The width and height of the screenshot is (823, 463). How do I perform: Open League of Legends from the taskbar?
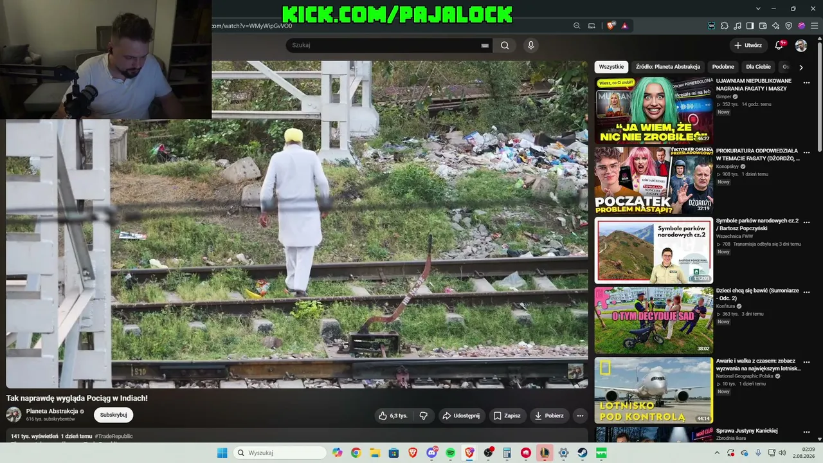tap(545, 453)
